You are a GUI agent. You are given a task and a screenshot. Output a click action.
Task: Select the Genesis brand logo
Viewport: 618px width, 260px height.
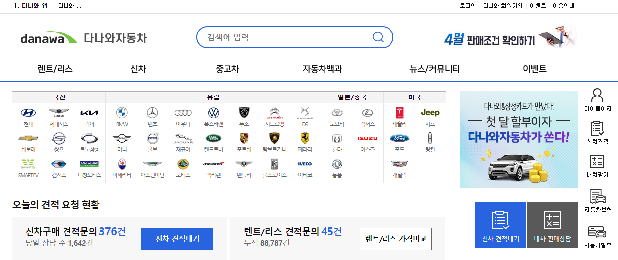(59, 113)
